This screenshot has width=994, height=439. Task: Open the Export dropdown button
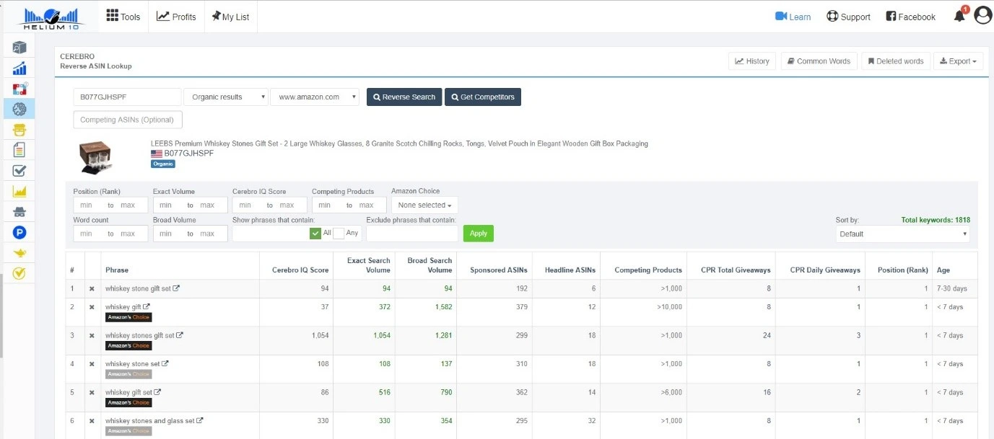(958, 61)
